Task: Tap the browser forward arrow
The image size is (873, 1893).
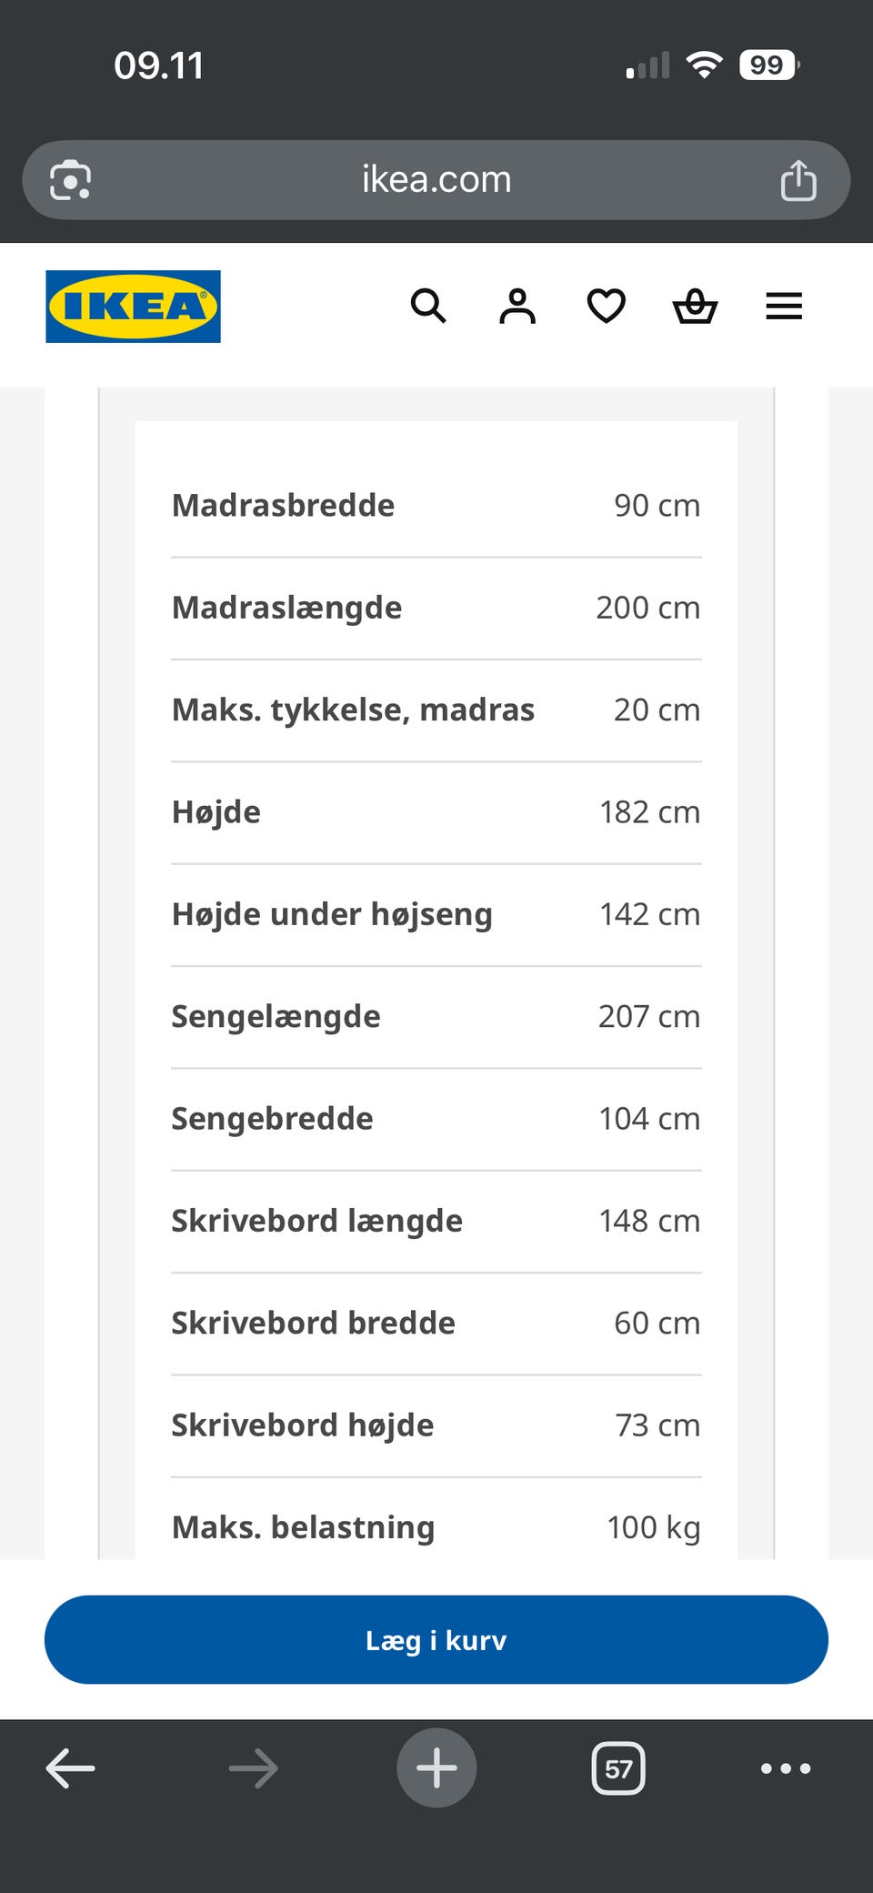Action: point(254,1768)
